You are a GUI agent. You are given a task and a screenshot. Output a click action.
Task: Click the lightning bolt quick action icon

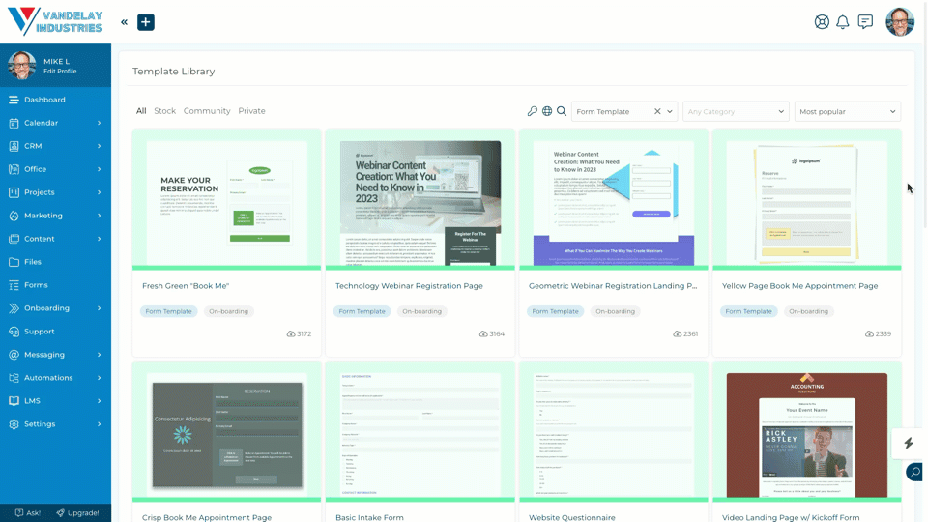click(909, 444)
